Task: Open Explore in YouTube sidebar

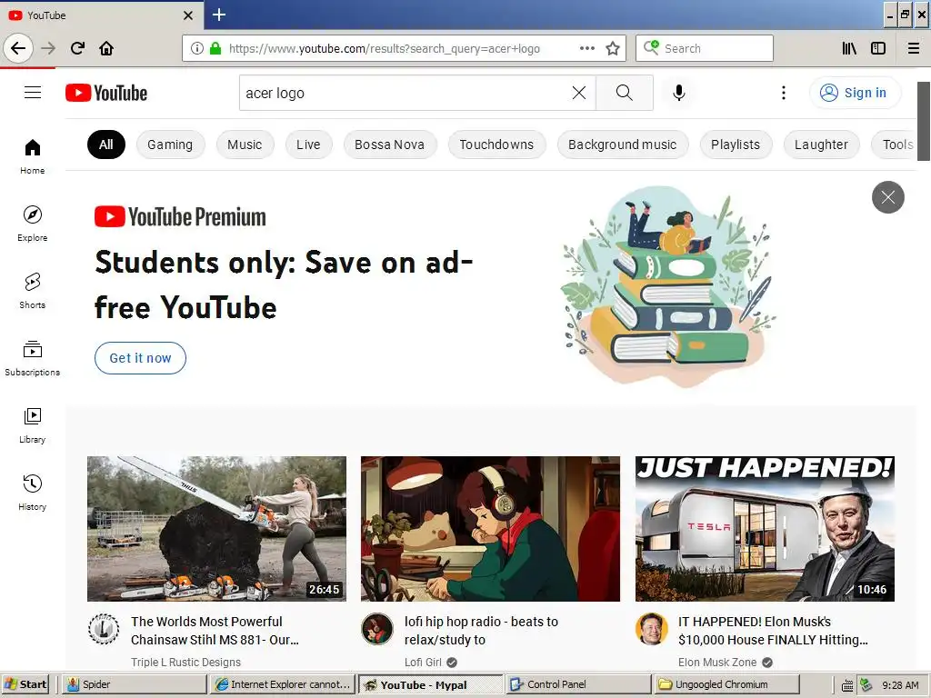Action: pyautogui.click(x=33, y=224)
